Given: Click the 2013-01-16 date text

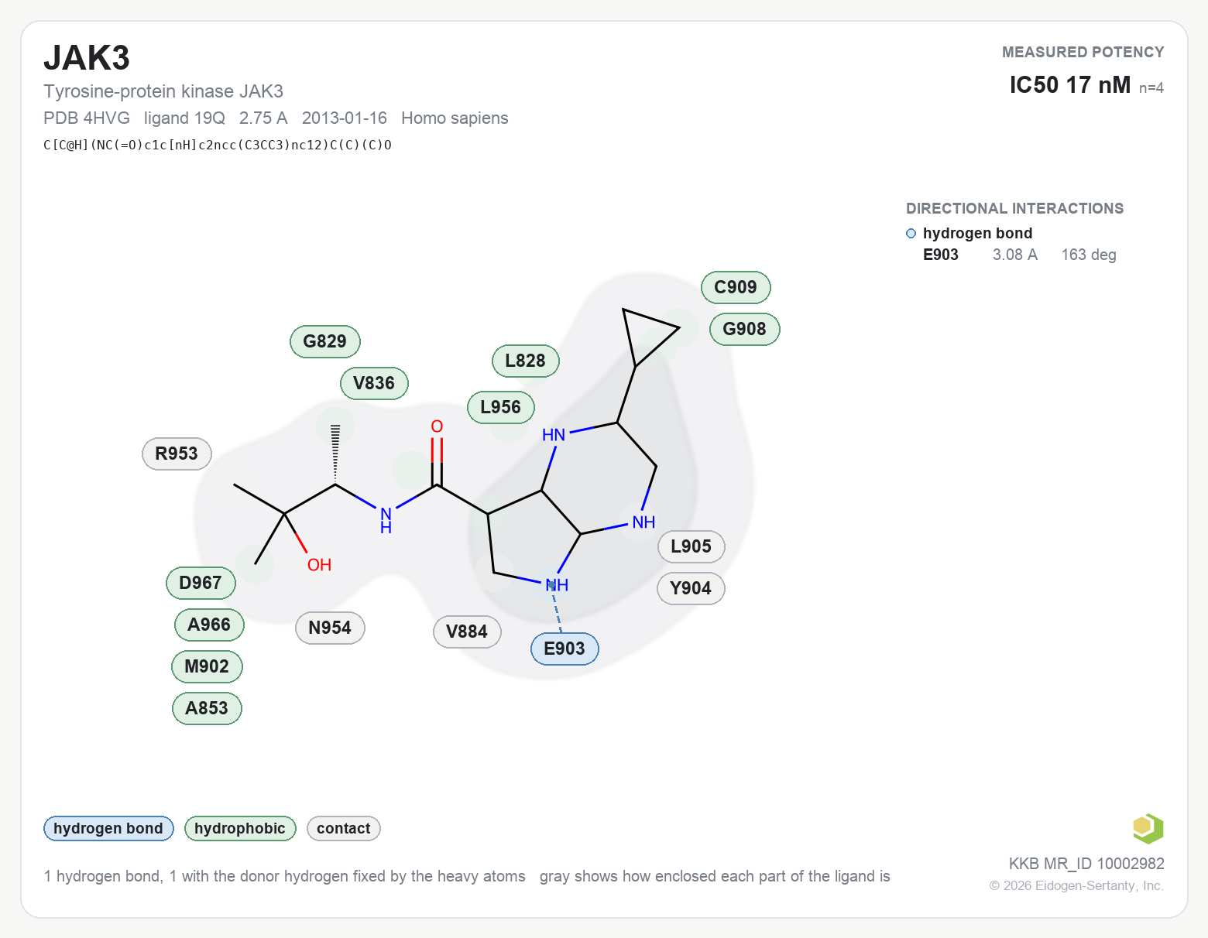Looking at the screenshot, I should [345, 118].
